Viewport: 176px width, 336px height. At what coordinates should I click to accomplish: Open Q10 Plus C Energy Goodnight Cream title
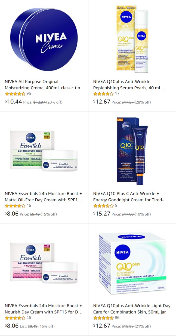(128, 197)
